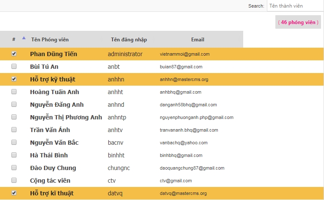Click the ctv username
This screenshot has width=324, height=200.
pyautogui.click(x=112, y=181)
